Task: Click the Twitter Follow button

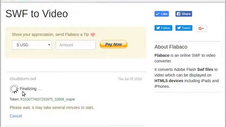Action: point(163,28)
